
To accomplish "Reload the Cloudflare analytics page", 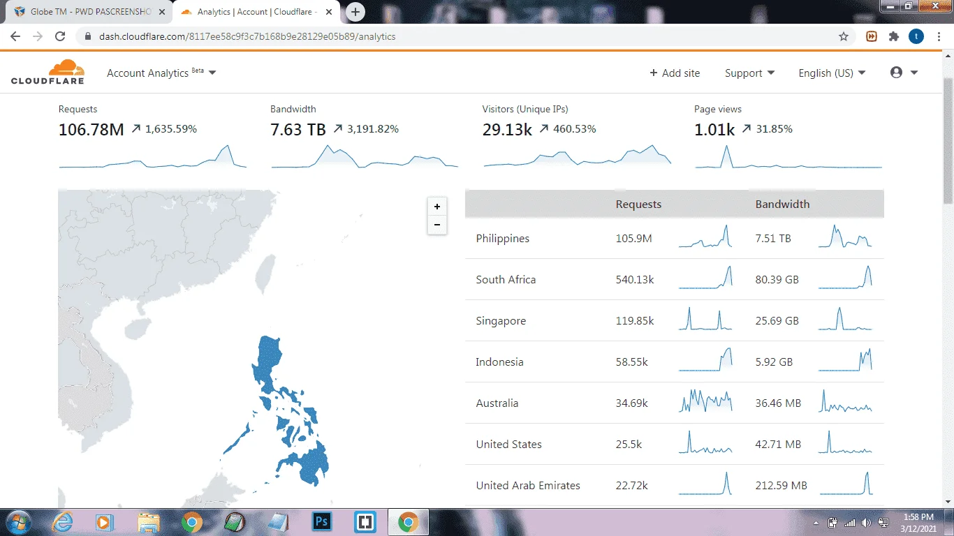I will click(60, 36).
